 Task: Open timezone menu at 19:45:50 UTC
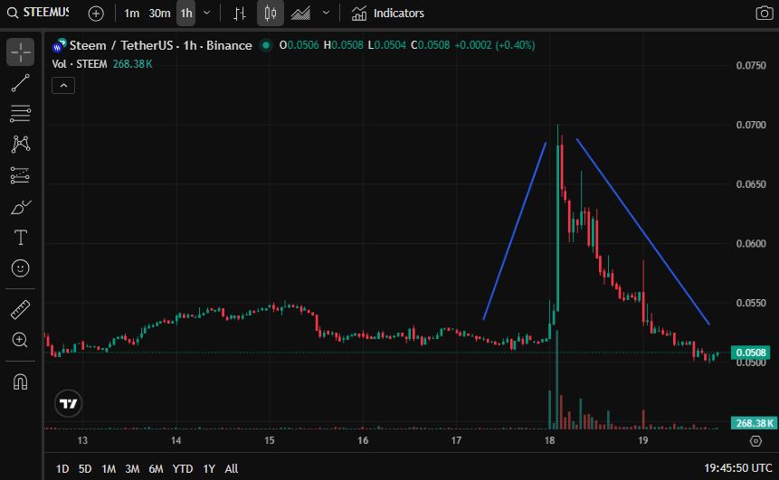[737, 468]
